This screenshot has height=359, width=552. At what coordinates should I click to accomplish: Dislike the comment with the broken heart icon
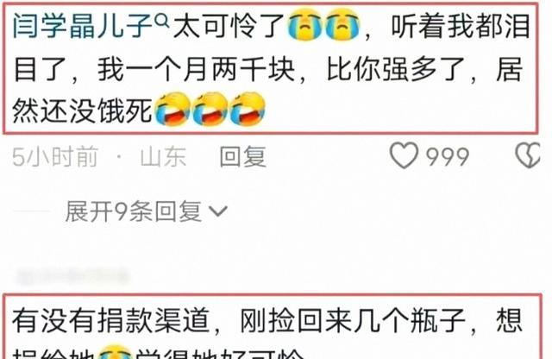(x=528, y=155)
